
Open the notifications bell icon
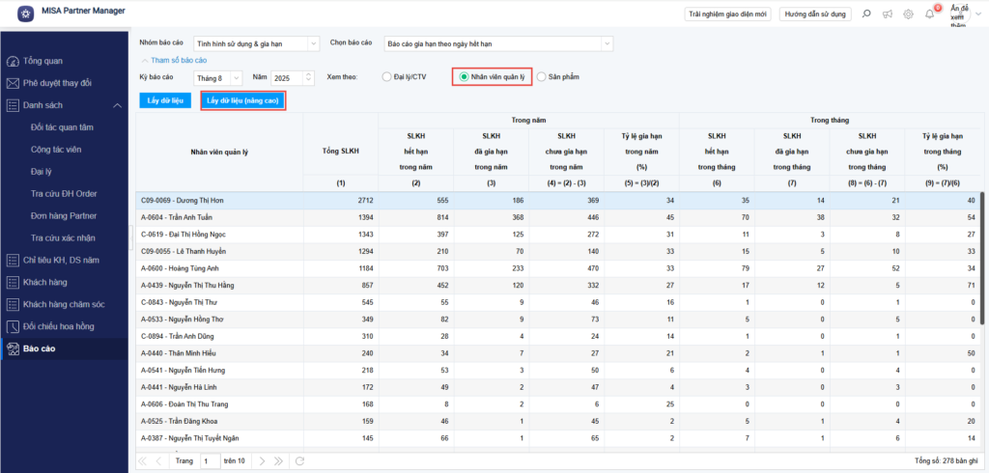930,14
